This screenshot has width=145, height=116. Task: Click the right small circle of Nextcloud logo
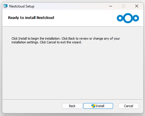(x=136, y=18)
